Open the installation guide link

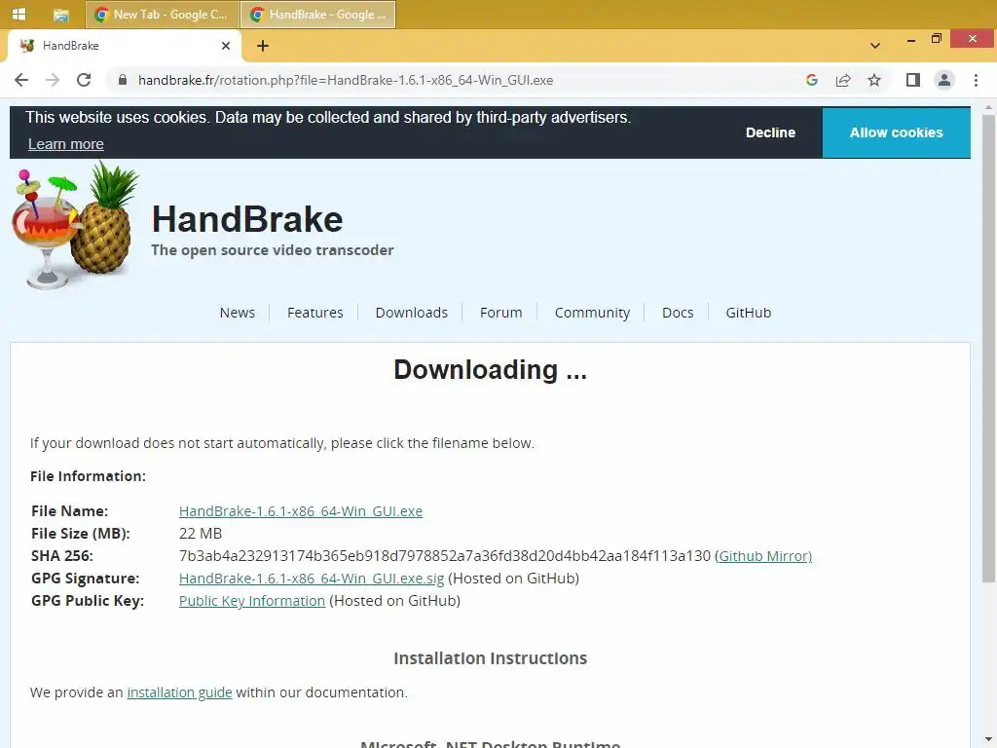[179, 692]
